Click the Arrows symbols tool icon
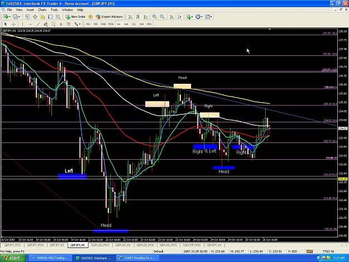 tap(76, 24)
